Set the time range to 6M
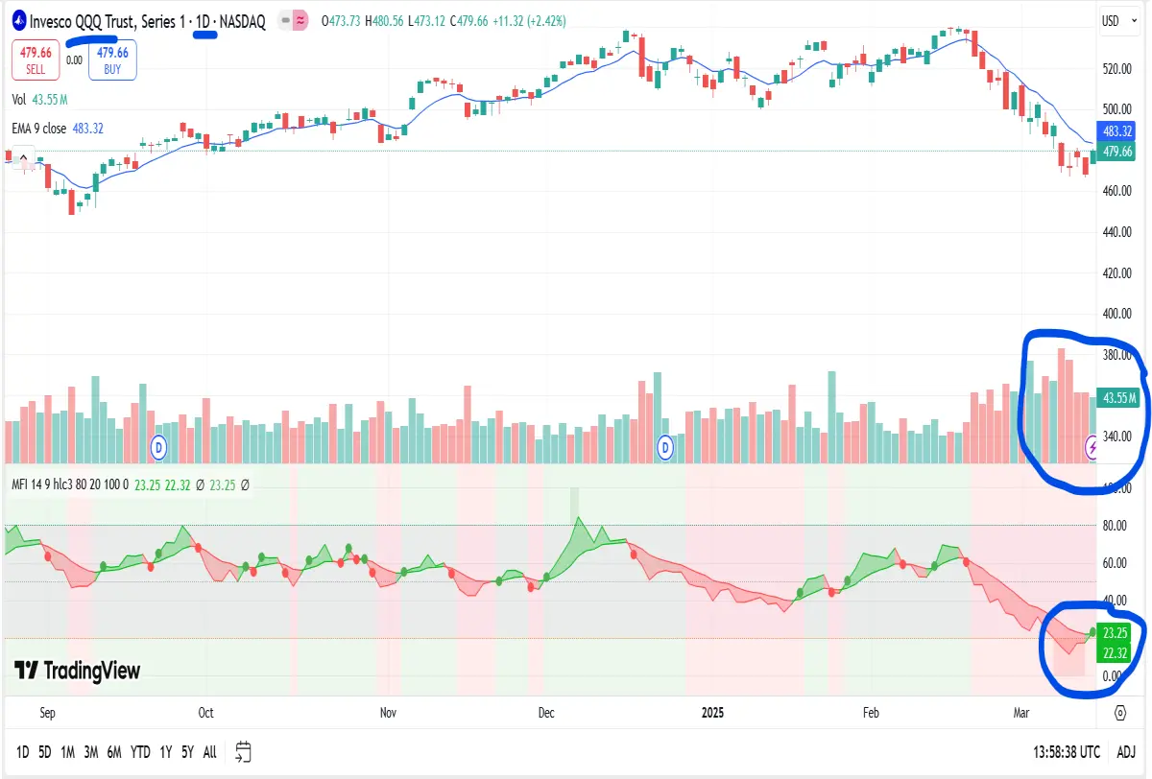1152x779 pixels. pyautogui.click(x=114, y=753)
